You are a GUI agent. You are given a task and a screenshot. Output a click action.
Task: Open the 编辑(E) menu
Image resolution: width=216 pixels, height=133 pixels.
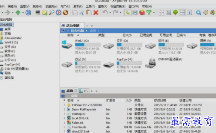coord(12,6)
